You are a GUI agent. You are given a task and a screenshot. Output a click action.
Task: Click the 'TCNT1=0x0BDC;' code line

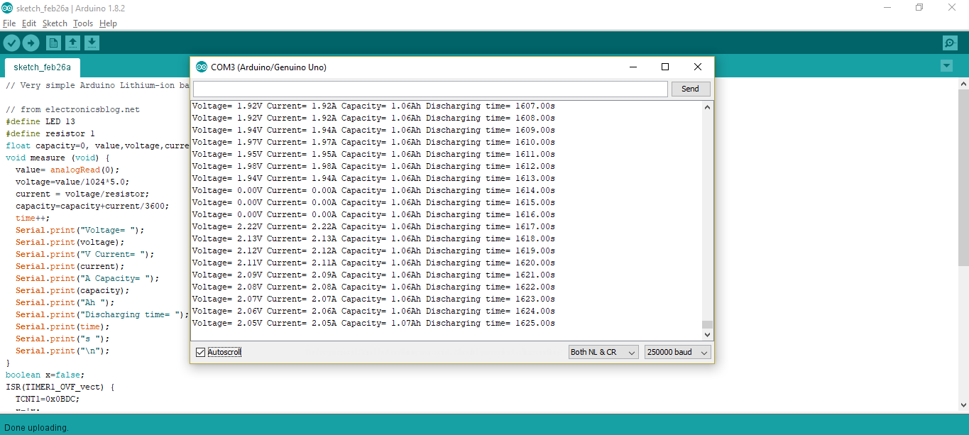tap(48, 399)
